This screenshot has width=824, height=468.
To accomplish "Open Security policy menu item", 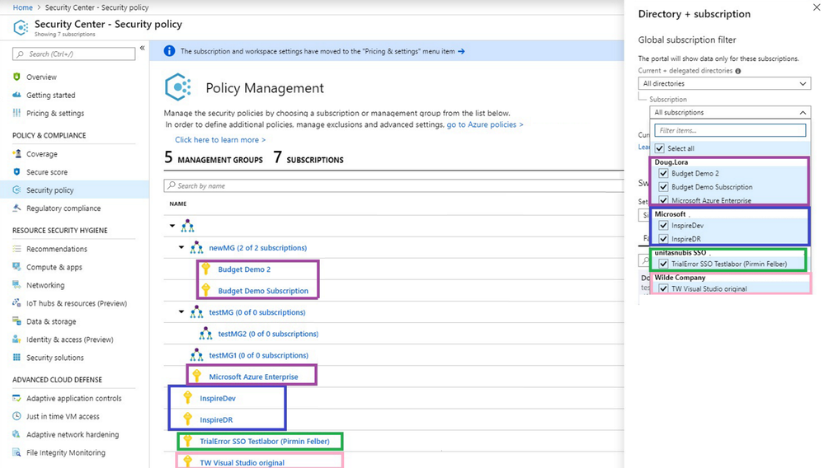I will 74,190.
